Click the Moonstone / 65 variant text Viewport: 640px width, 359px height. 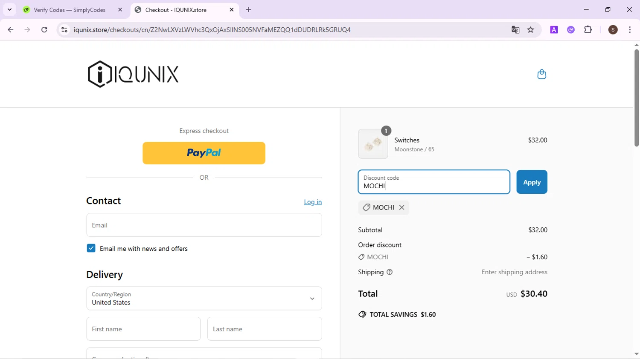(414, 149)
